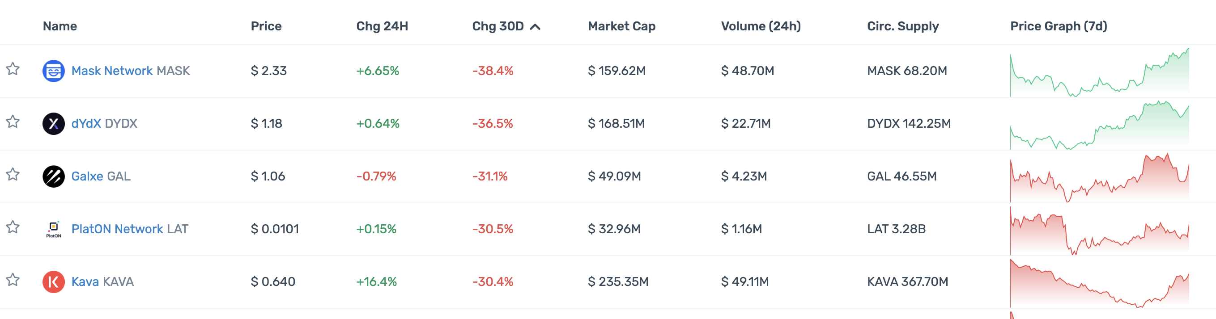Favorite PlatON Network with star
Viewport: 1216px width, 319px height.
(x=13, y=227)
